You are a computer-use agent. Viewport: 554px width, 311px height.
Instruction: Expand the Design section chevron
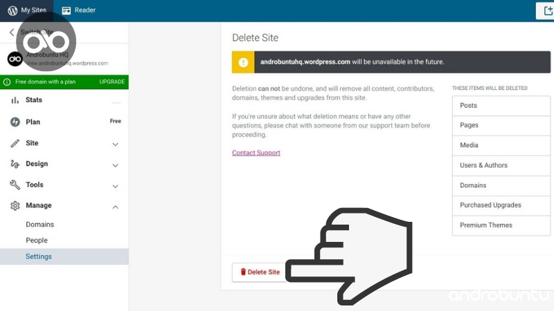[115, 165]
